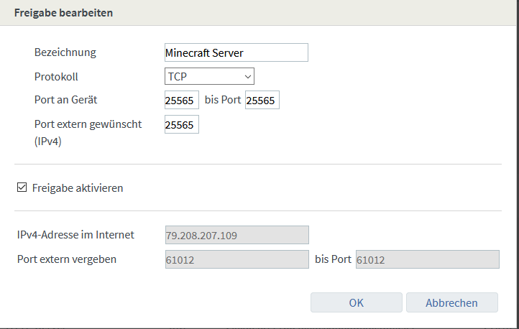Click the greyed bis Port field showing 61012
The height and width of the screenshot is (329, 519).
point(427,259)
